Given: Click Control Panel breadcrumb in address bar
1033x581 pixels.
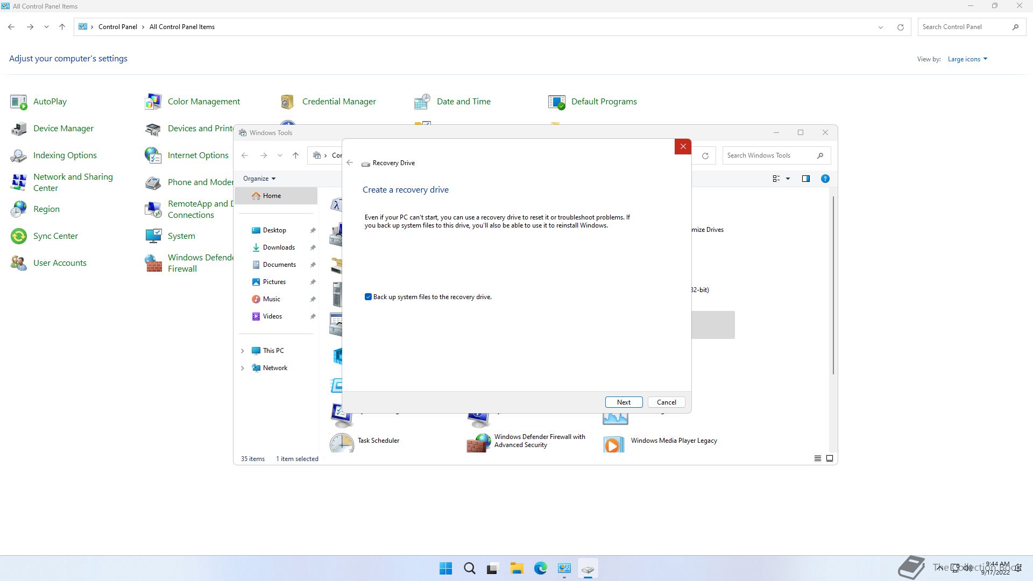Looking at the screenshot, I should click(x=117, y=27).
